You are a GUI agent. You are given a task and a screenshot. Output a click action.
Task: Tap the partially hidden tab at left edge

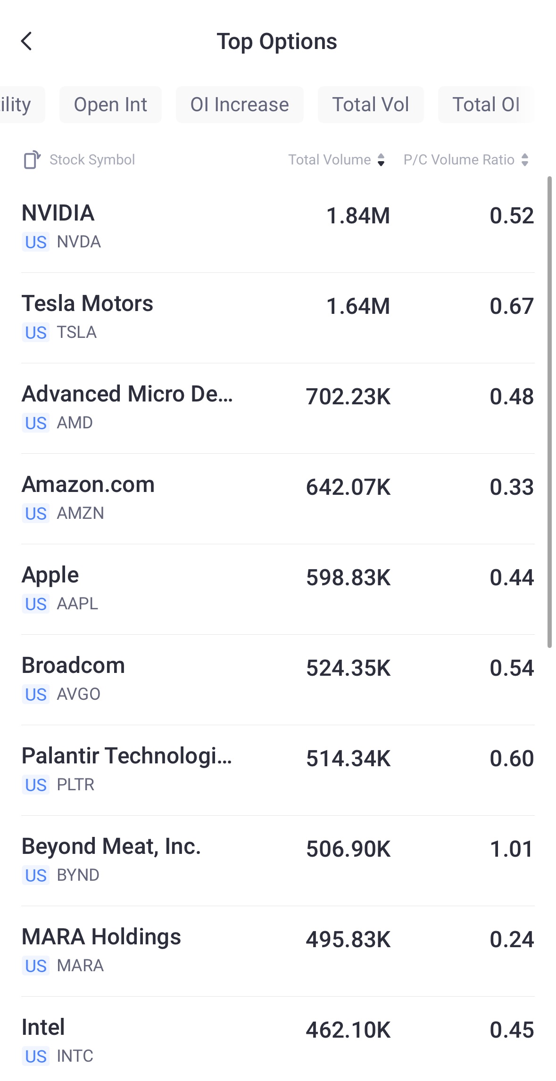(19, 105)
